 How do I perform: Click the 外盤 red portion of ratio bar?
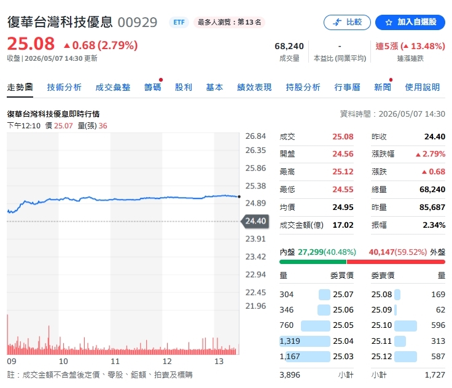[396, 262]
